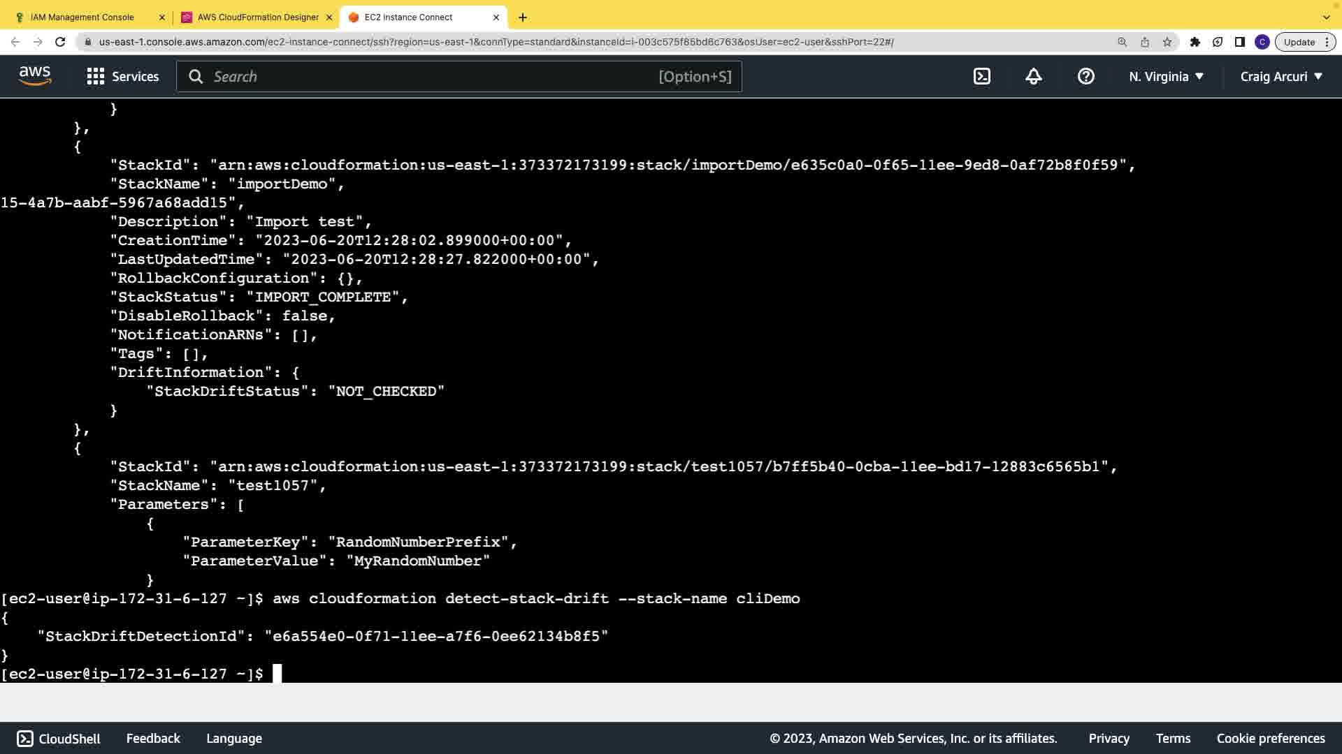The image size is (1342, 754).
Task: Switch to IAM Management Console tab
Action: click(x=82, y=17)
